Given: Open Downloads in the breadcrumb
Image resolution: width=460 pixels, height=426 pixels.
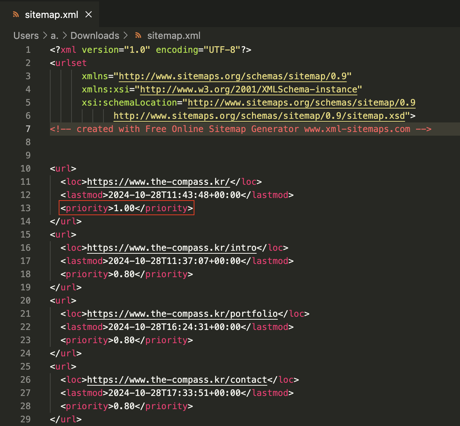Looking at the screenshot, I should (x=95, y=36).
